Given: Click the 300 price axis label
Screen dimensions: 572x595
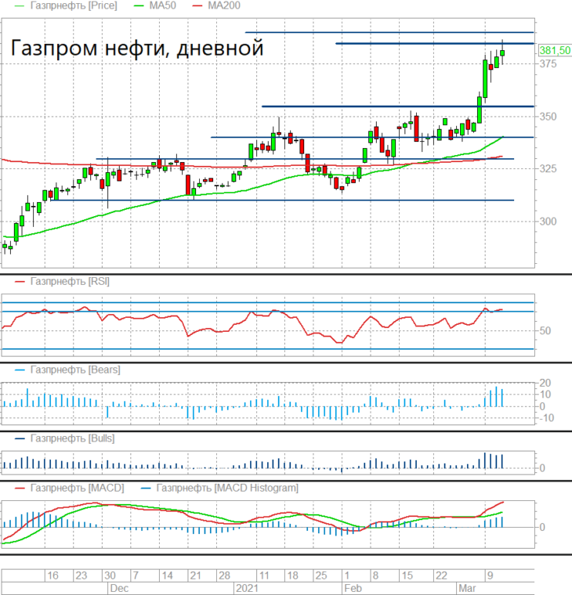Looking at the screenshot, I should [548, 222].
